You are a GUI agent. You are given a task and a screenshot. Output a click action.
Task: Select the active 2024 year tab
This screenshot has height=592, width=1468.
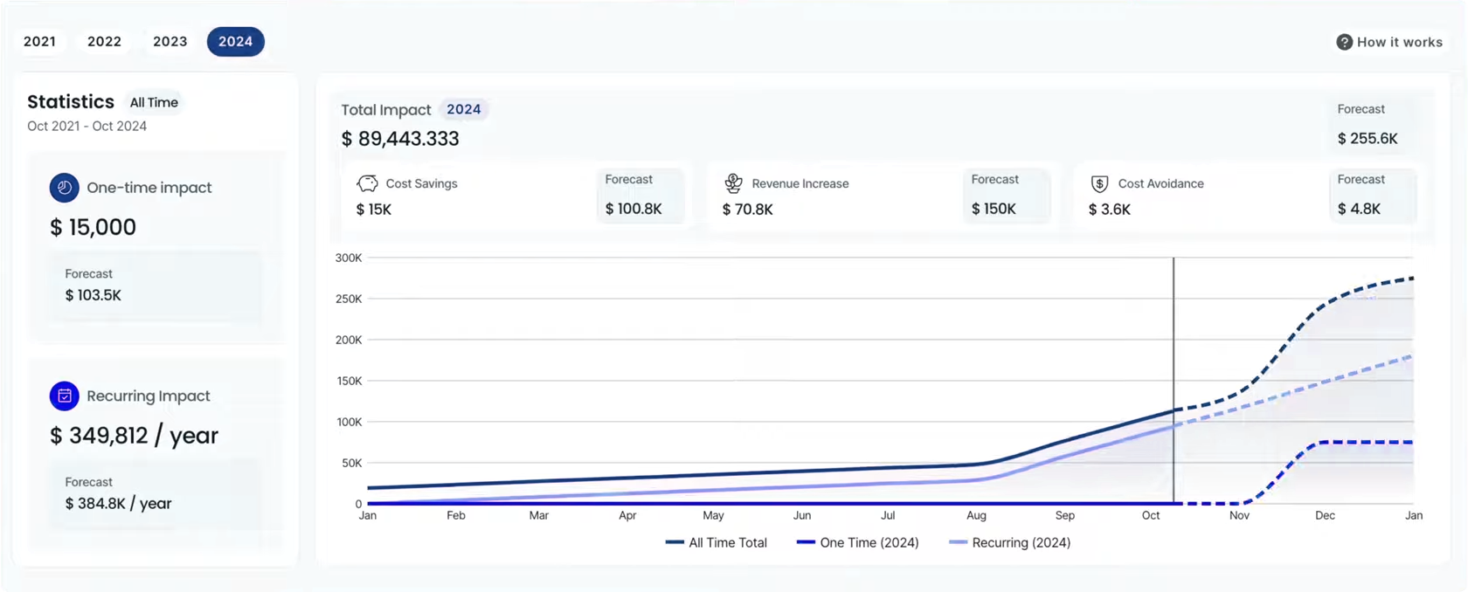pos(235,41)
